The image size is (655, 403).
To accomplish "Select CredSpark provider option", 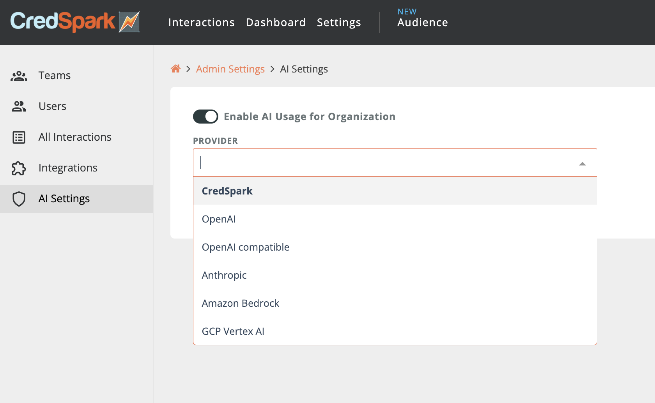I will 395,191.
